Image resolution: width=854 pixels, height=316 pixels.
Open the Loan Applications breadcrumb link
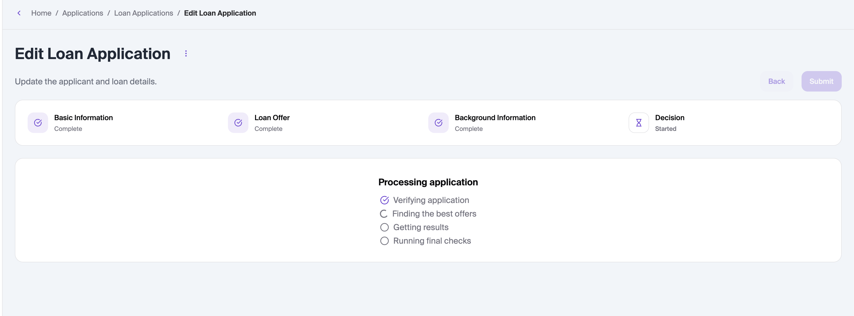coord(144,13)
